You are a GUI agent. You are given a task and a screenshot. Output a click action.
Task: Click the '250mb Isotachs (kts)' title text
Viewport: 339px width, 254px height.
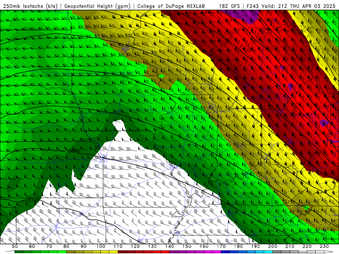[x=30, y=6]
